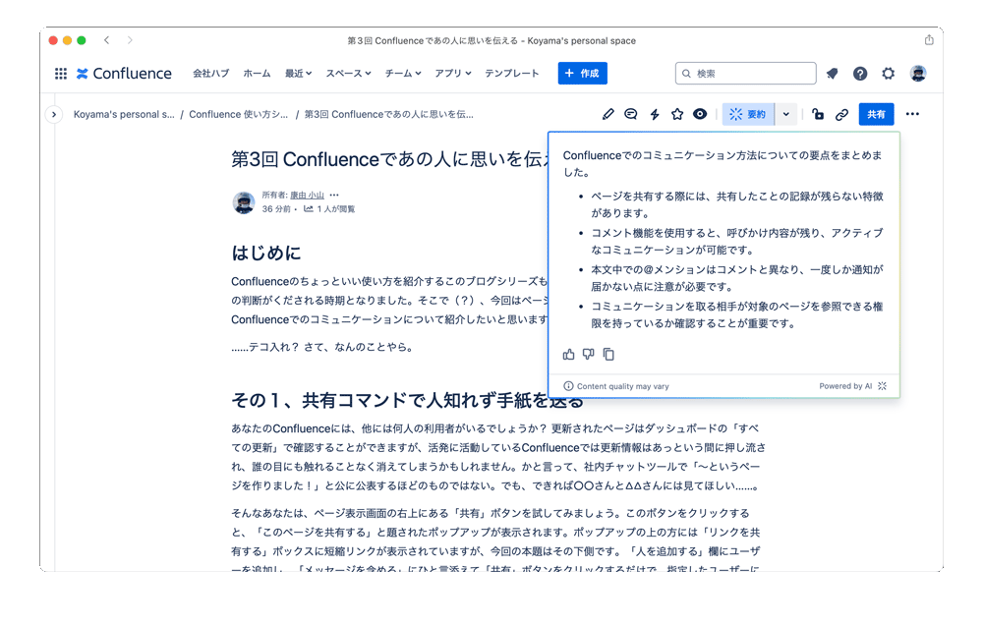
Task: Click the Confluence logo
Action: pyautogui.click(x=124, y=74)
